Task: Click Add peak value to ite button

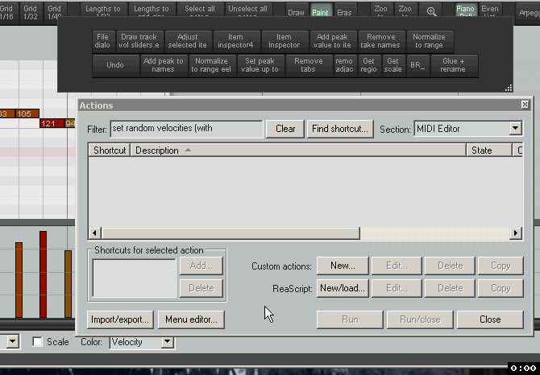Action: (x=332, y=41)
